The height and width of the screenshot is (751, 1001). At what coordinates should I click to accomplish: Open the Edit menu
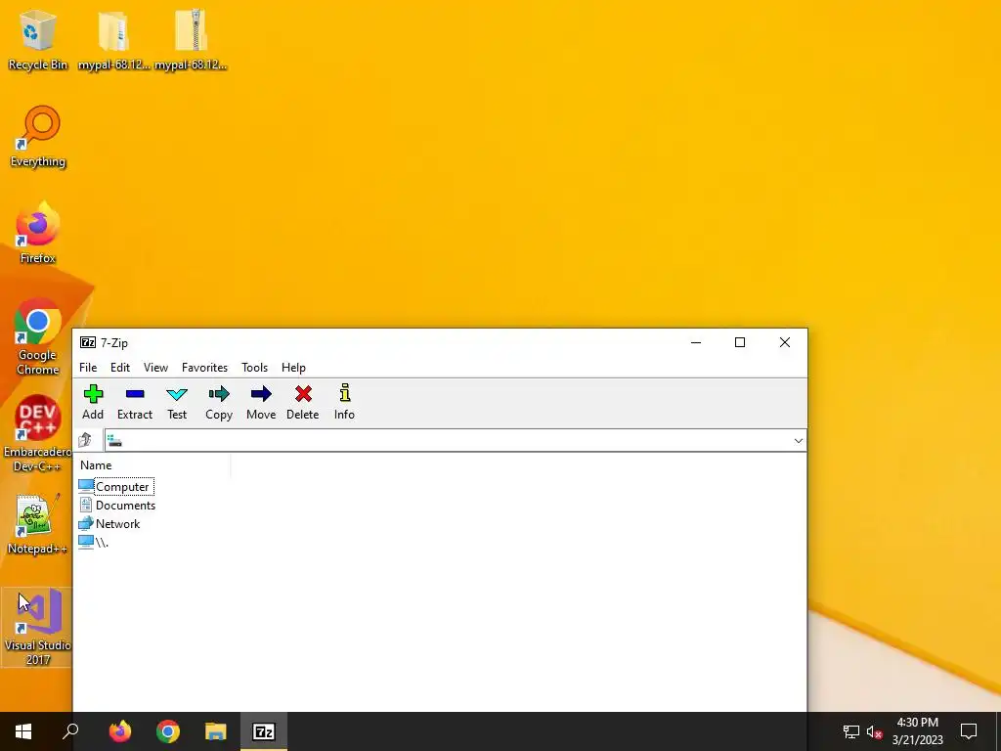click(x=120, y=368)
